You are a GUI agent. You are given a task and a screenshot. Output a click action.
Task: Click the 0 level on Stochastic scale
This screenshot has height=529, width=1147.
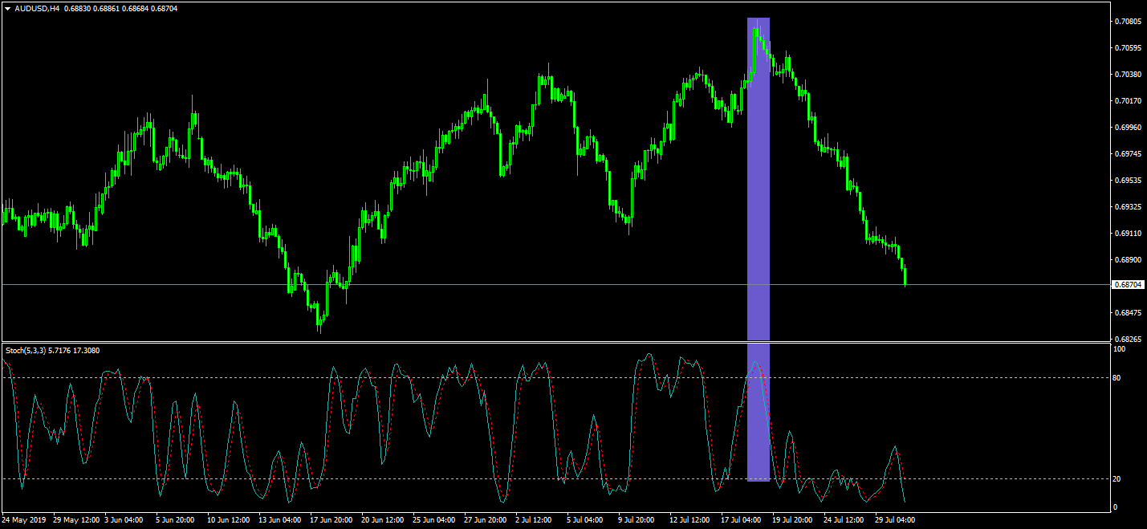pos(1113,507)
